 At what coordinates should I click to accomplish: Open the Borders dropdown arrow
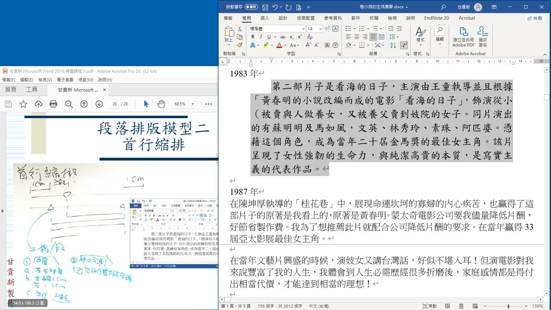(x=368, y=45)
